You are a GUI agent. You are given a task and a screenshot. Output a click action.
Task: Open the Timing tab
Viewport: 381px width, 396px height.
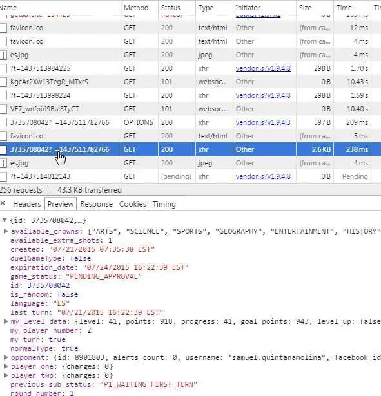click(164, 204)
